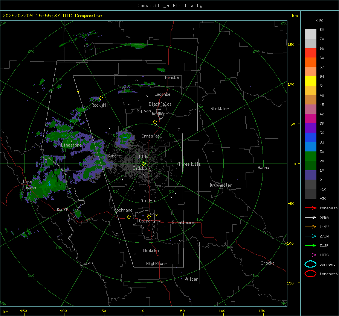Select the red 60-65 dBZ color band
The width and height of the screenshot is (339, 316).
(x=310, y=53)
